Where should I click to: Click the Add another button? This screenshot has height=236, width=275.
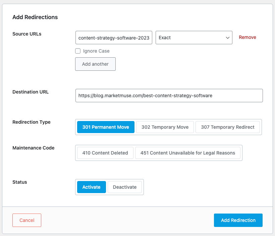pos(95,64)
